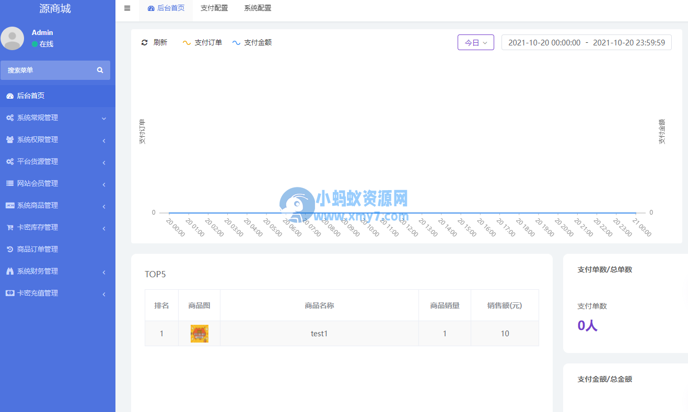Open the 今日 date range dropdown
This screenshot has width=688, height=412.
(475, 42)
